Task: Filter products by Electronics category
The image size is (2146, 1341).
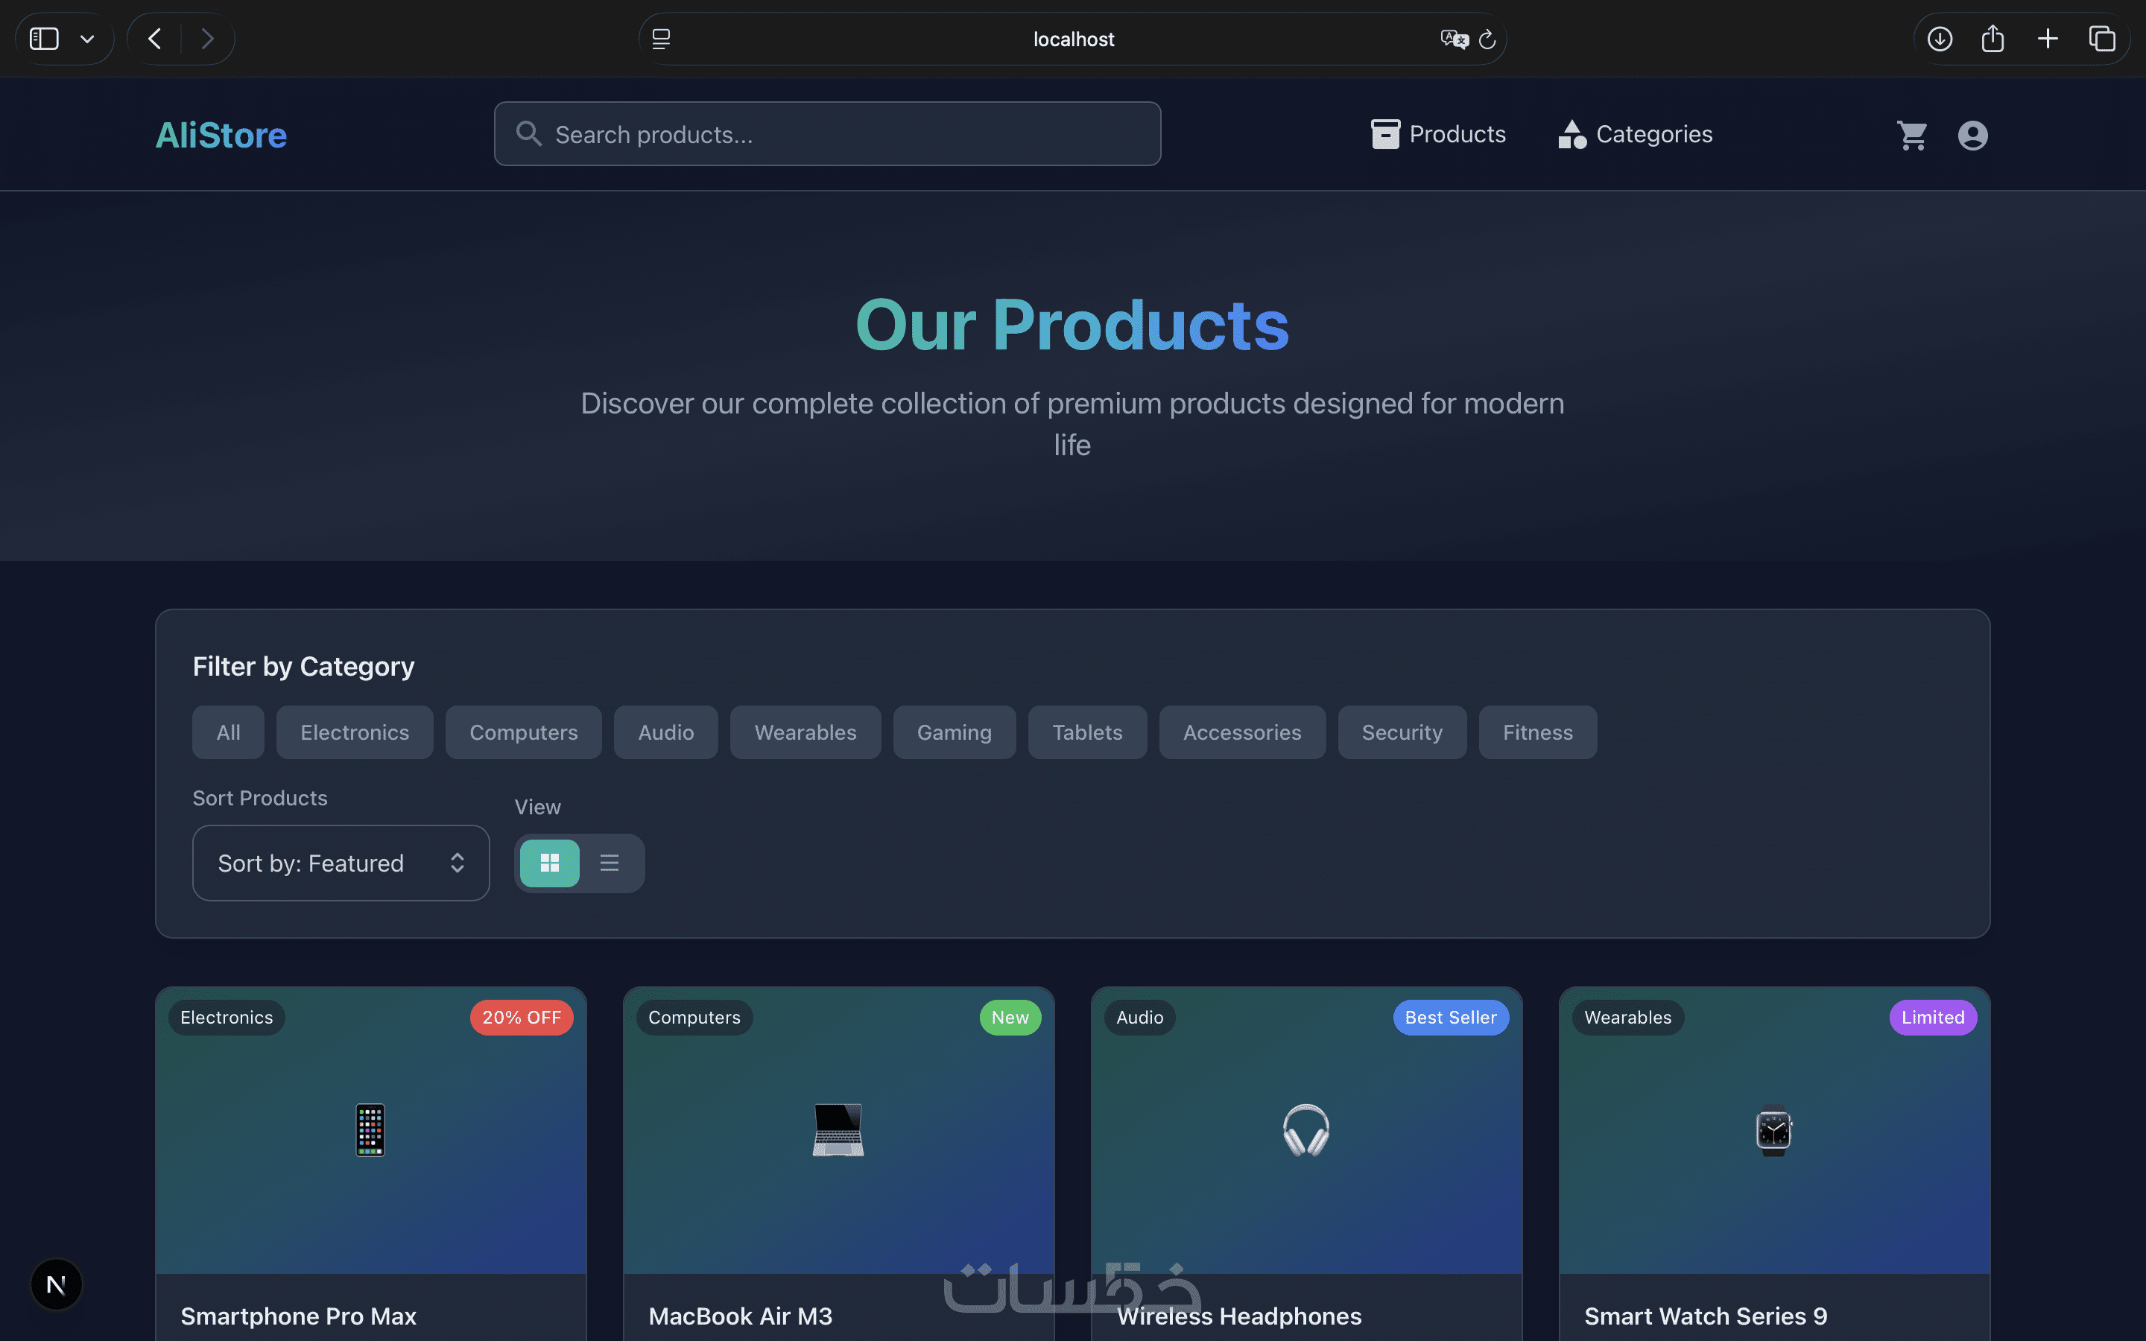Action: (x=355, y=732)
